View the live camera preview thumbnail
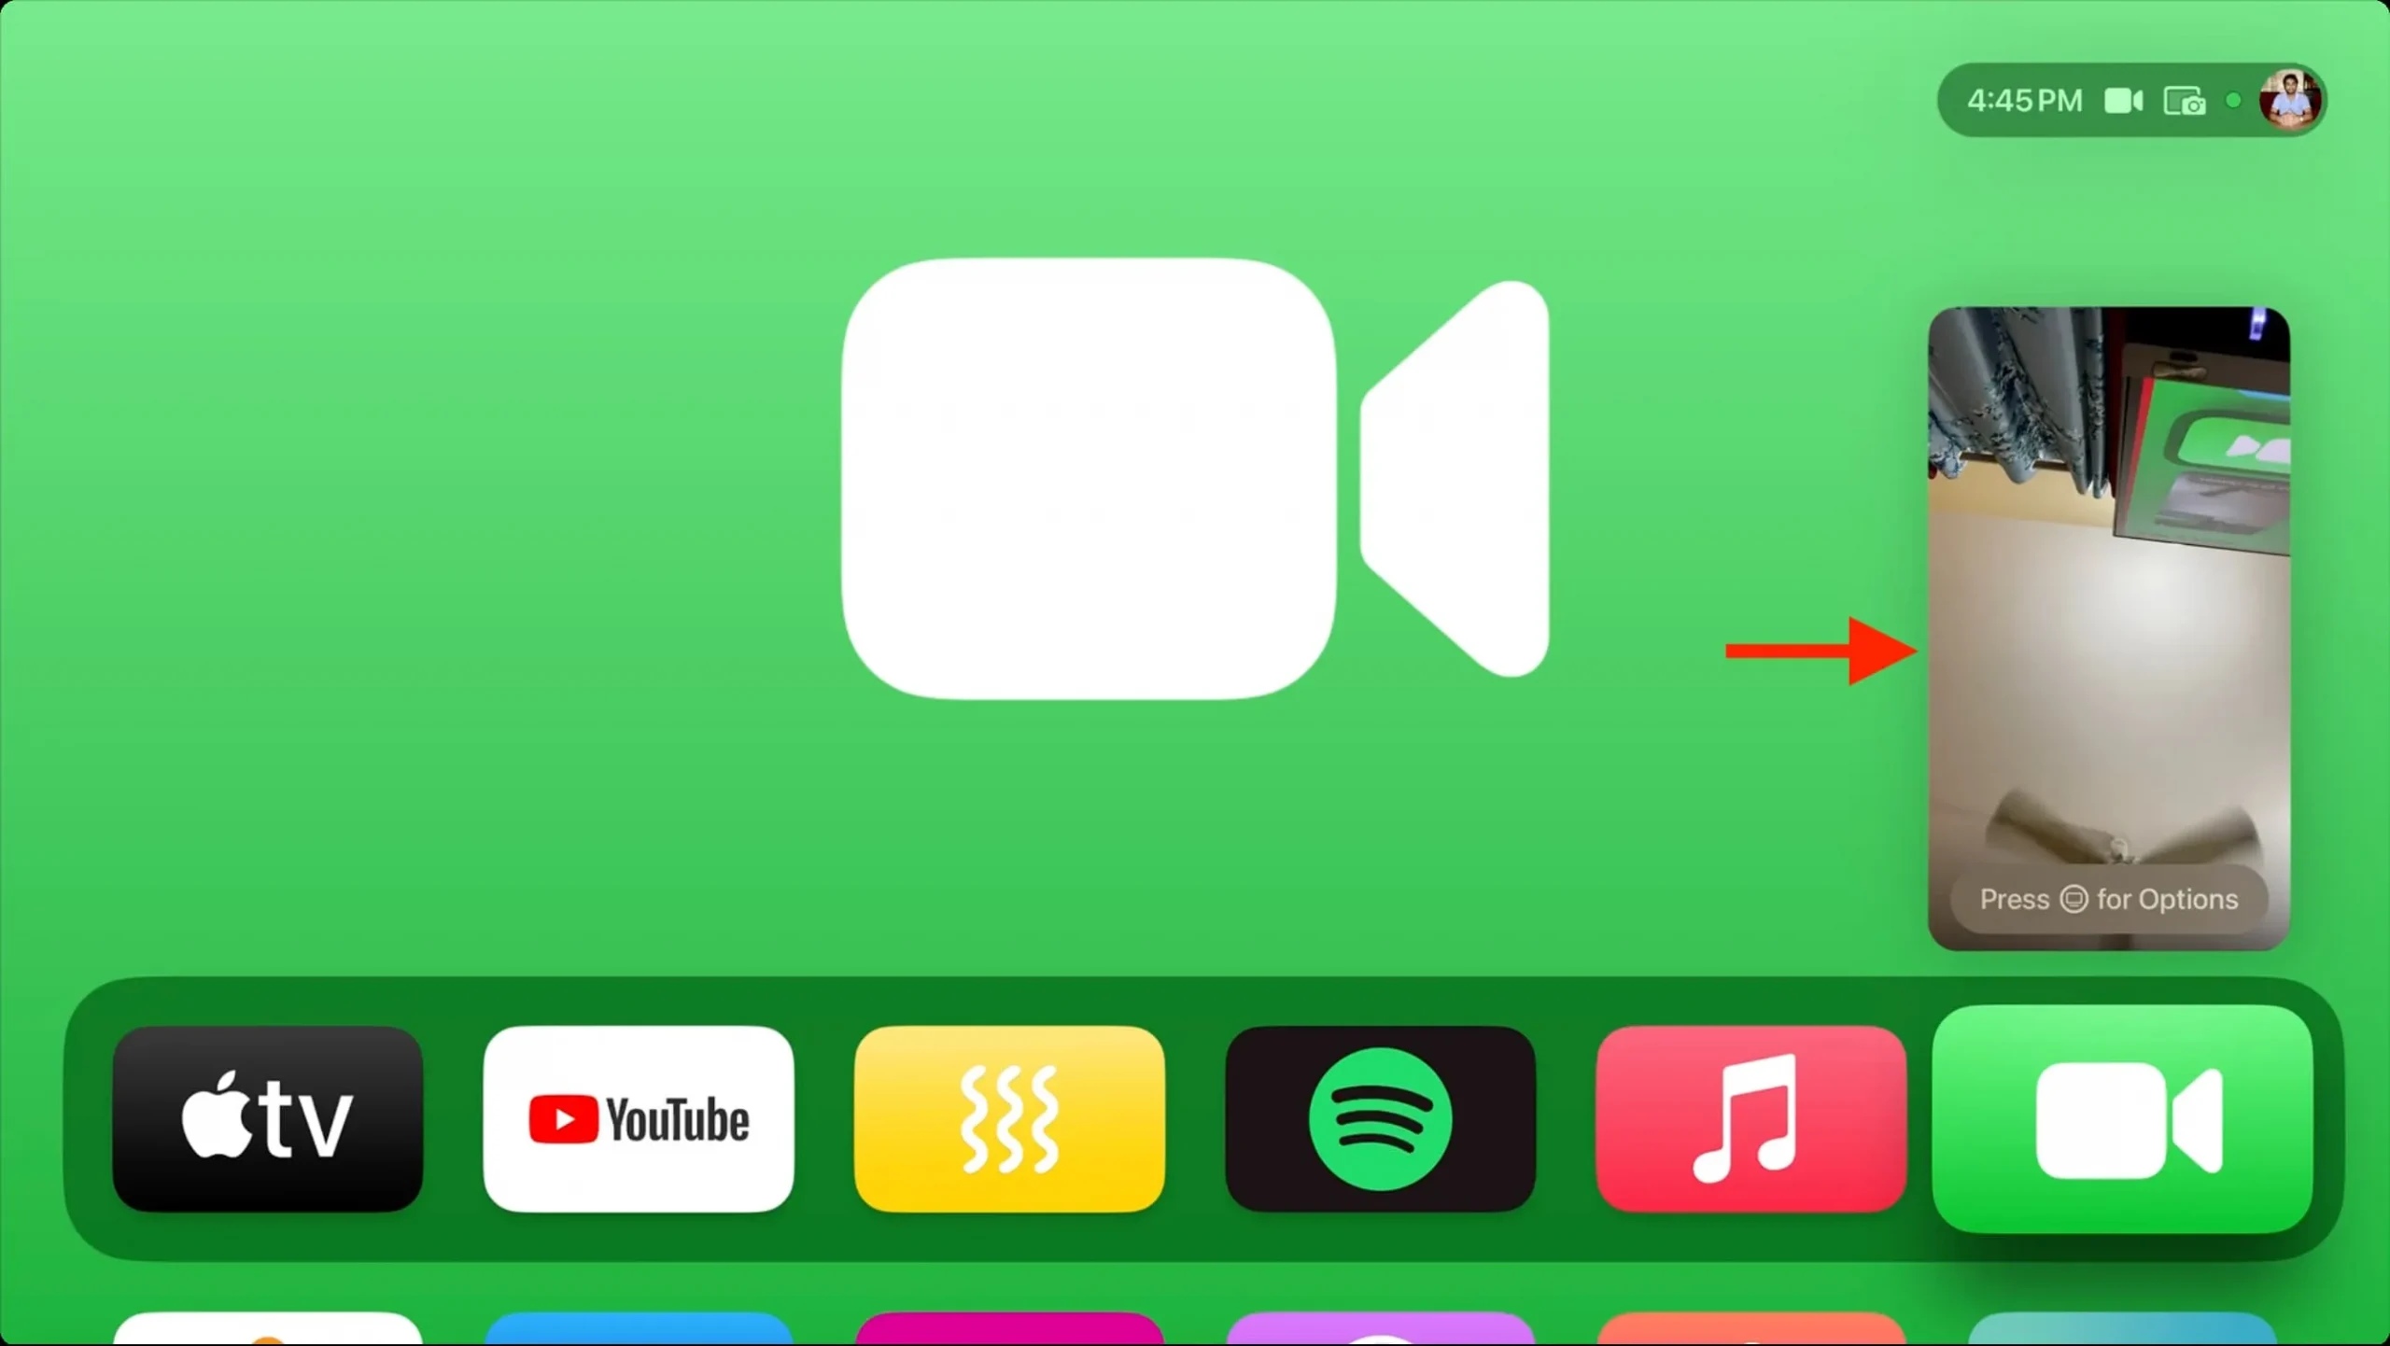The height and width of the screenshot is (1346, 2390). coord(2109,629)
